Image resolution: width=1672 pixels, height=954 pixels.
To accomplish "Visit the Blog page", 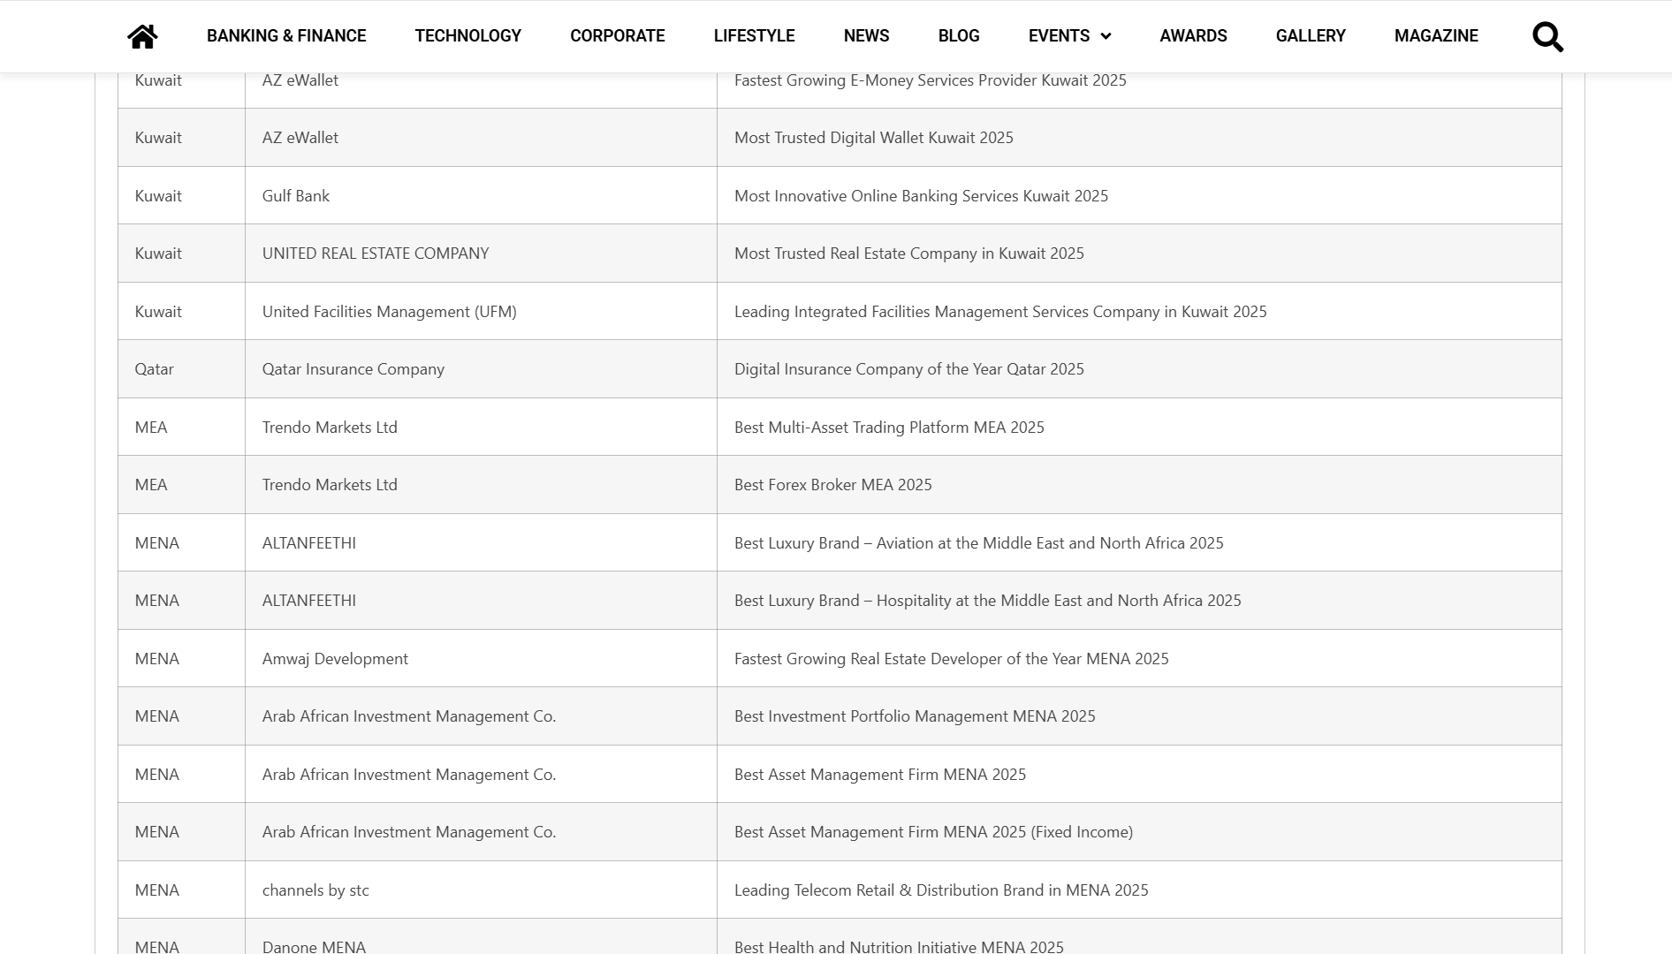I will pos(959,36).
